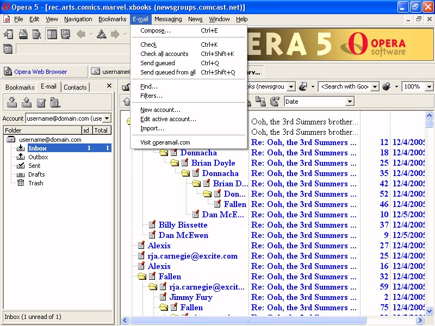Image resolution: width=435 pixels, height=326 pixels.
Task: Toggle the full screen monitor icon
Action: click(65, 34)
